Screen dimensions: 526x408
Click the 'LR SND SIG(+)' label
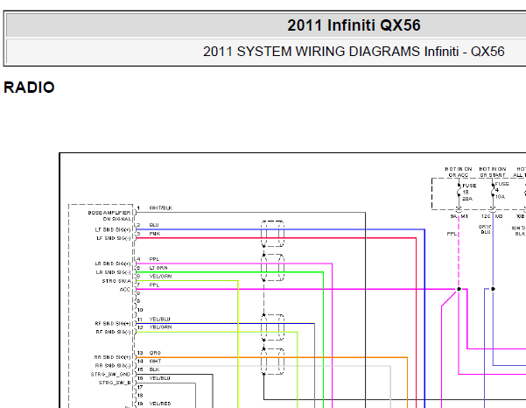tap(113, 264)
